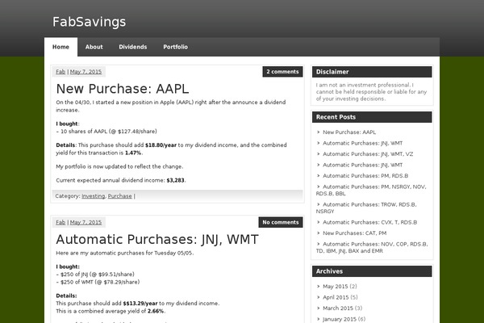Open recent post Automatic Purchases: JNJ, WMT, VZ
484x323 pixels.
click(368, 154)
